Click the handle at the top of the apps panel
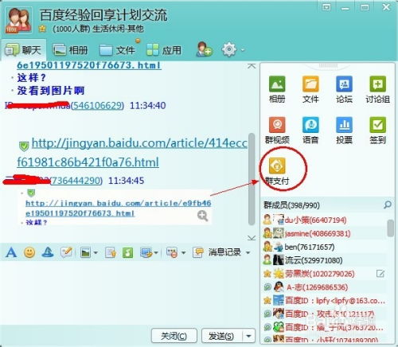The width and height of the screenshot is (398, 347). (x=328, y=65)
